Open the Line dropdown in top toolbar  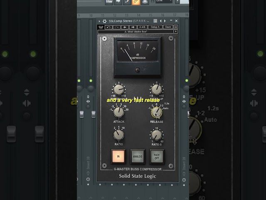pyautogui.click(x=164, y=1)
